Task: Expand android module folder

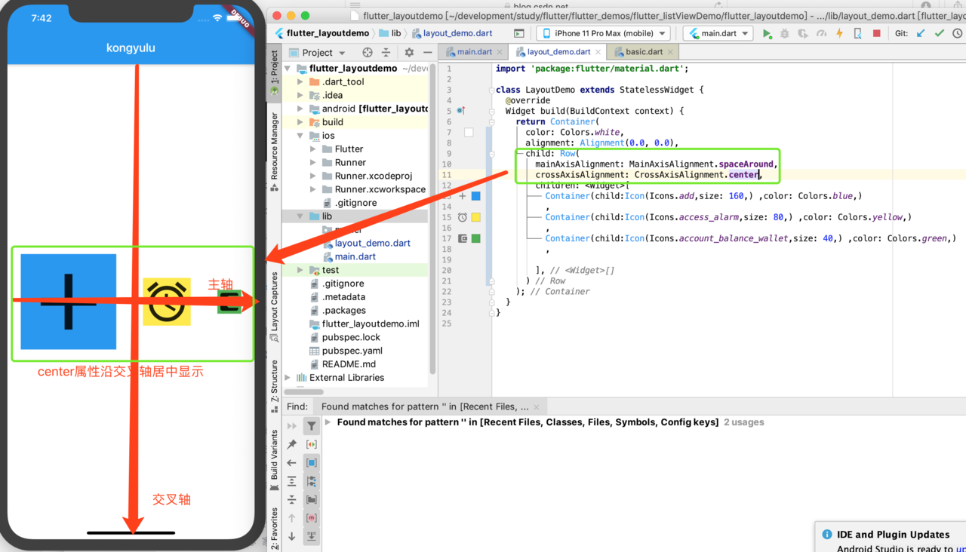Action: coord(301,109)
